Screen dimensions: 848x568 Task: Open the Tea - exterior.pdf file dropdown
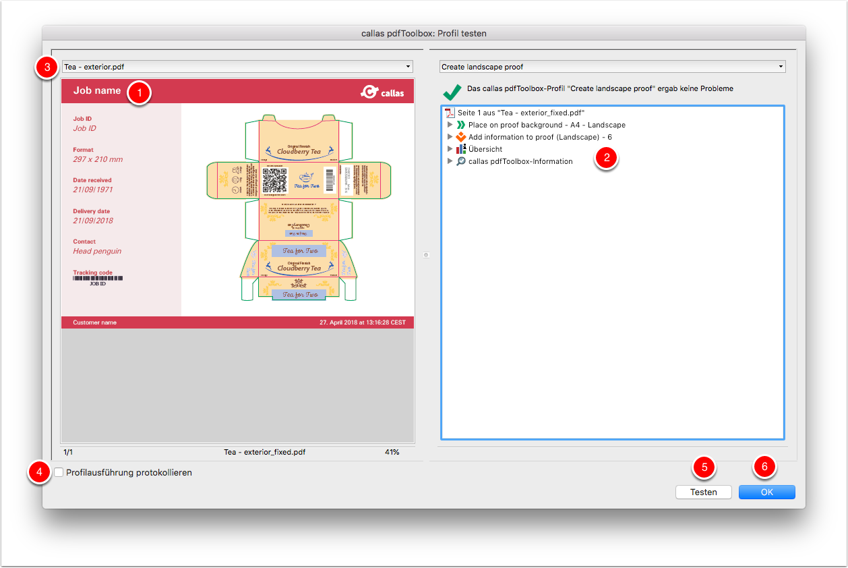click(x=237, y=67)
